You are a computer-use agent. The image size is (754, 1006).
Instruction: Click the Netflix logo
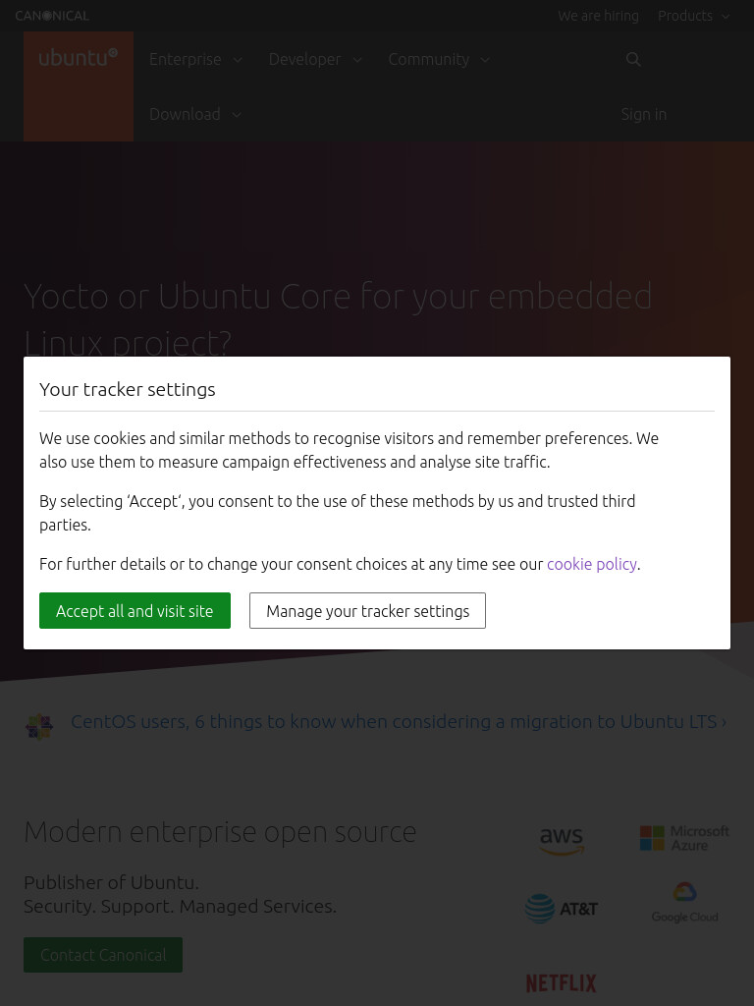[x=561, y=982]
